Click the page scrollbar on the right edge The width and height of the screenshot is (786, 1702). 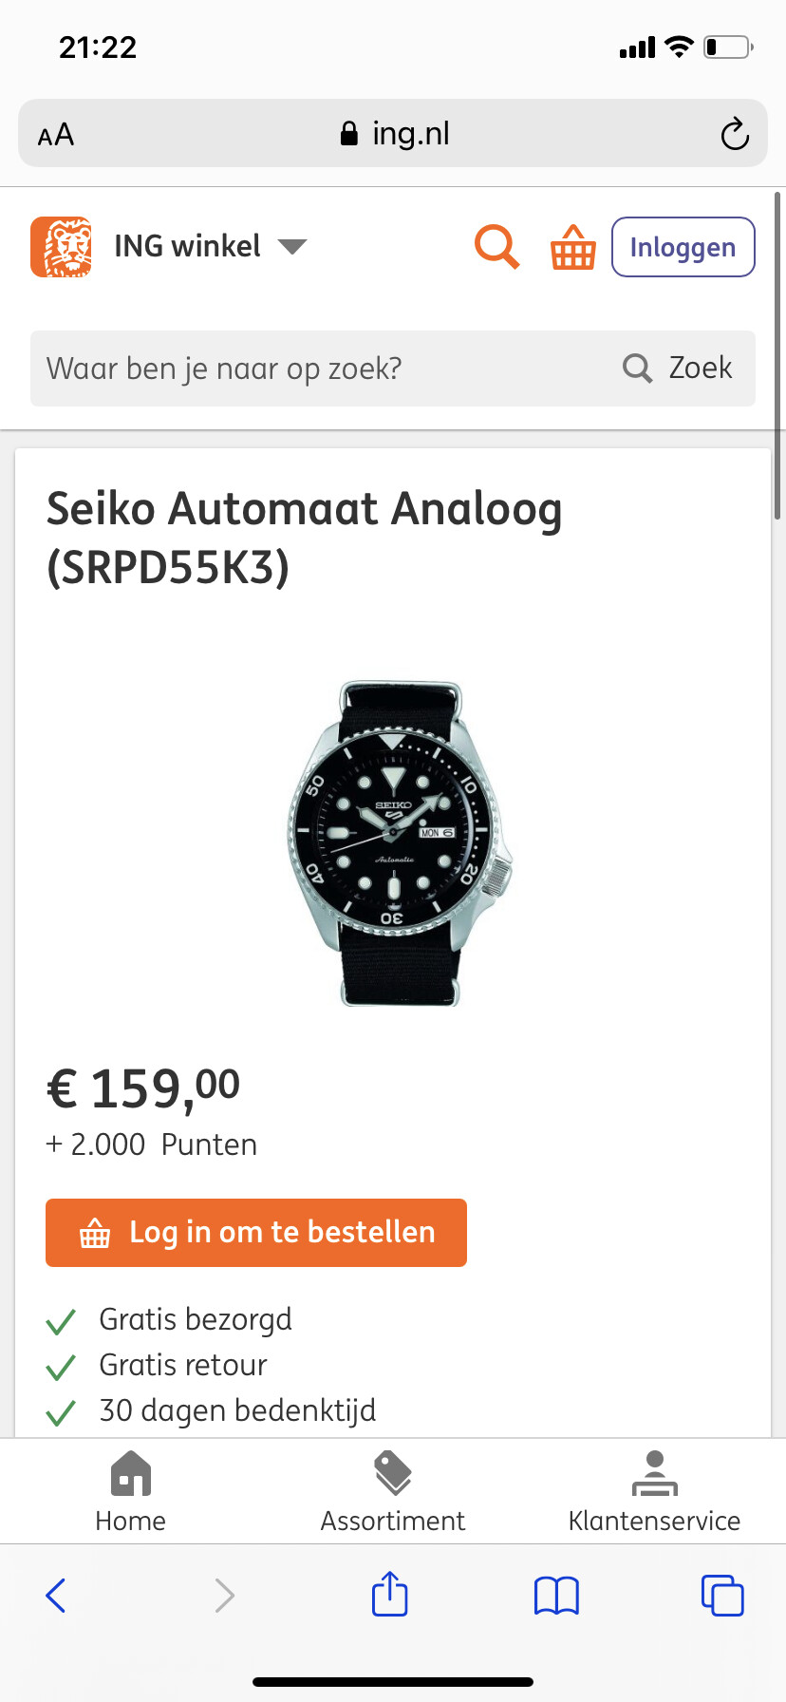(778, 356)
